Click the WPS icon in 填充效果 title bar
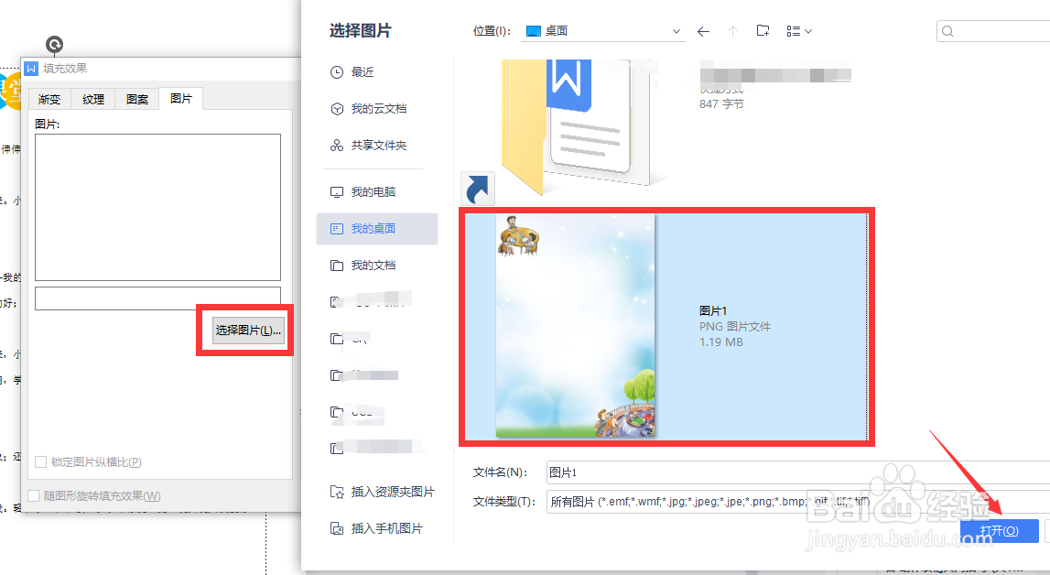1050x575 pixels. [x=31, y=69]
